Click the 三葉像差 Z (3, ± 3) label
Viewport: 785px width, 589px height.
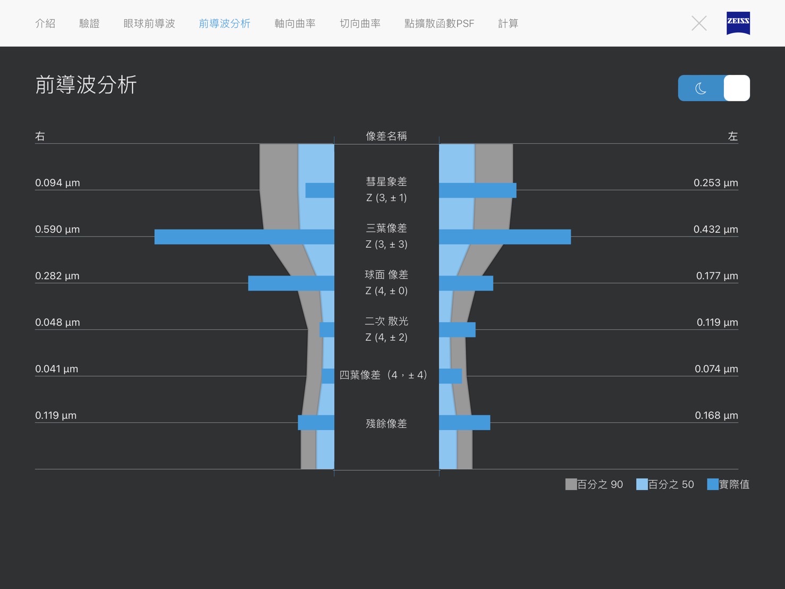(386, 236)
